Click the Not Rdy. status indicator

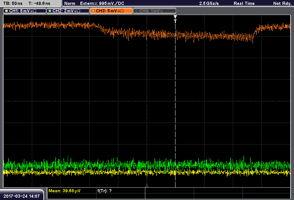tap(282, 3)
